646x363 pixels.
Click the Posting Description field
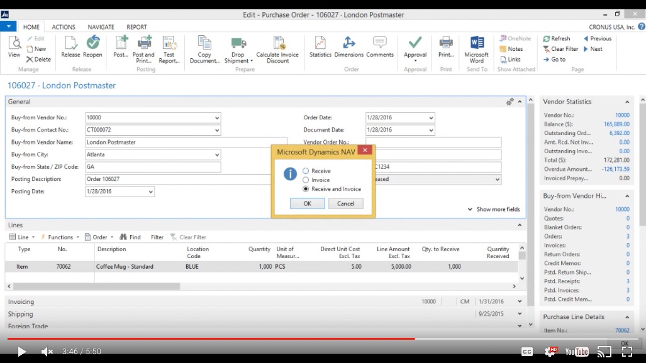(x=178, y=179)
